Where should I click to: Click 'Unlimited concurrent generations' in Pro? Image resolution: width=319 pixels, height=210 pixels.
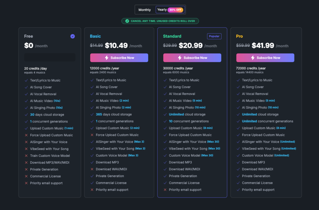pyautogui.click(x=268, y=121)
